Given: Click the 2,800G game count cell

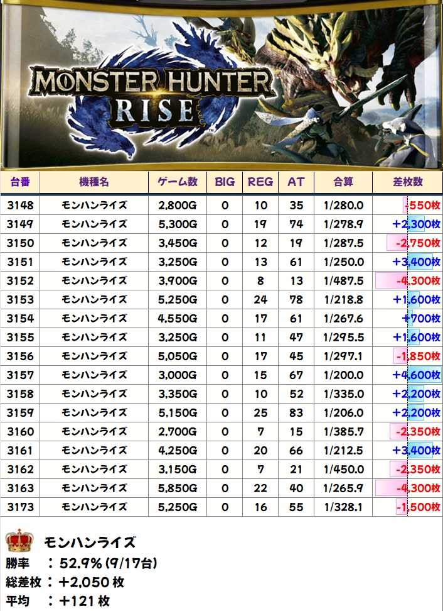Looking at the screenshot, I should pos(178,205).
